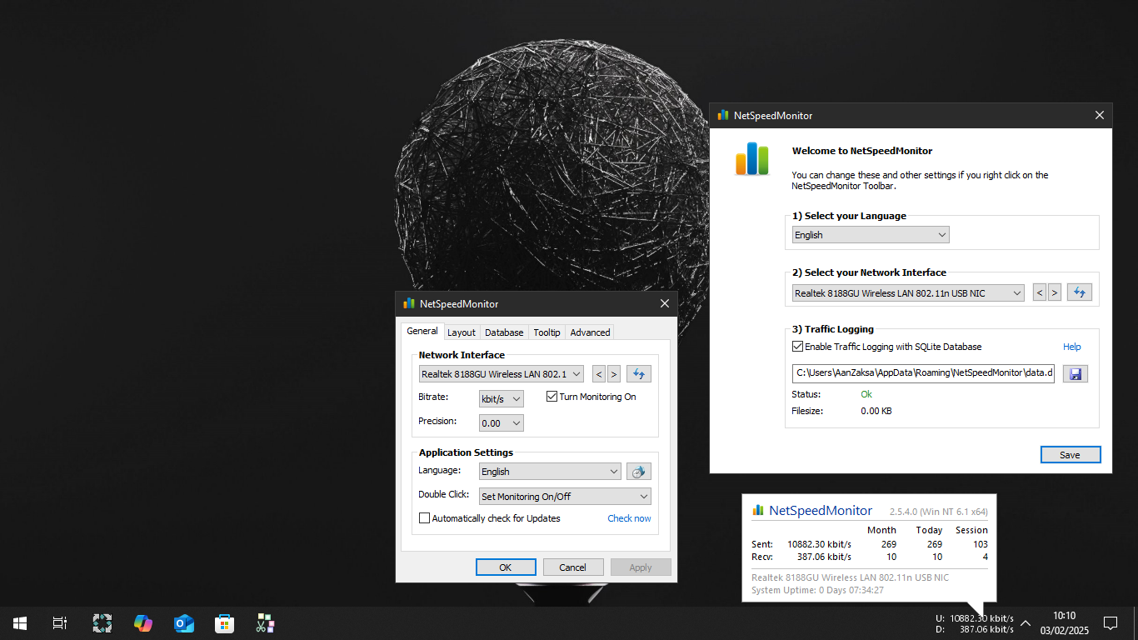Click Filesize 0.00 KB value
This screenshot has height=640, width=1138.
click(876, 411)
